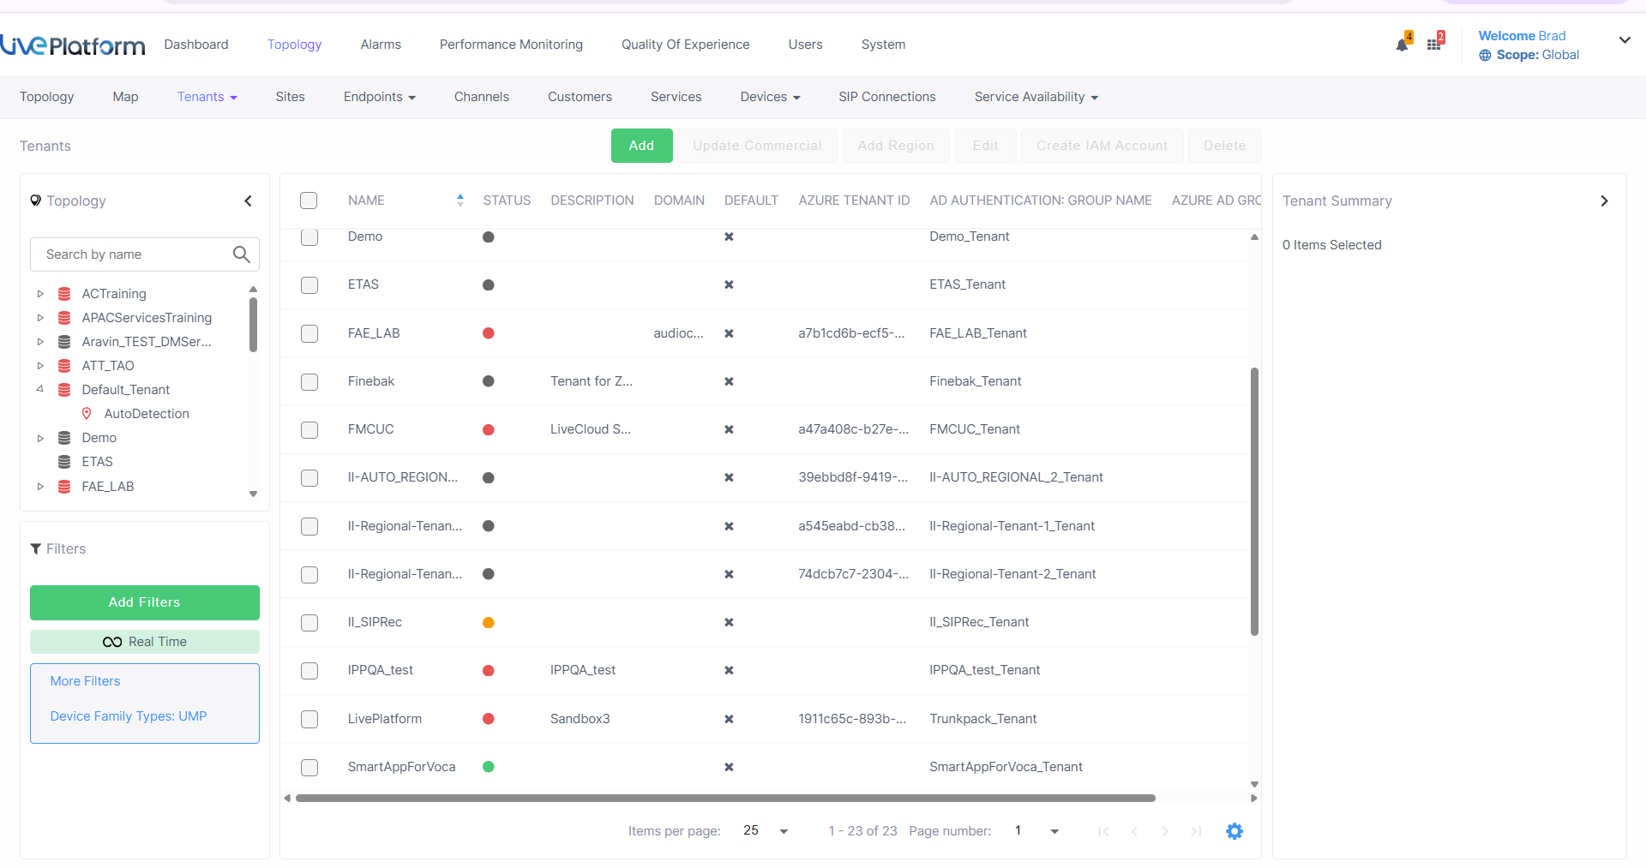The height and width of the screenshot is (868, 1646).
Task: Tick the LivePlatform tenant checkbox
Action: point(309,719)
